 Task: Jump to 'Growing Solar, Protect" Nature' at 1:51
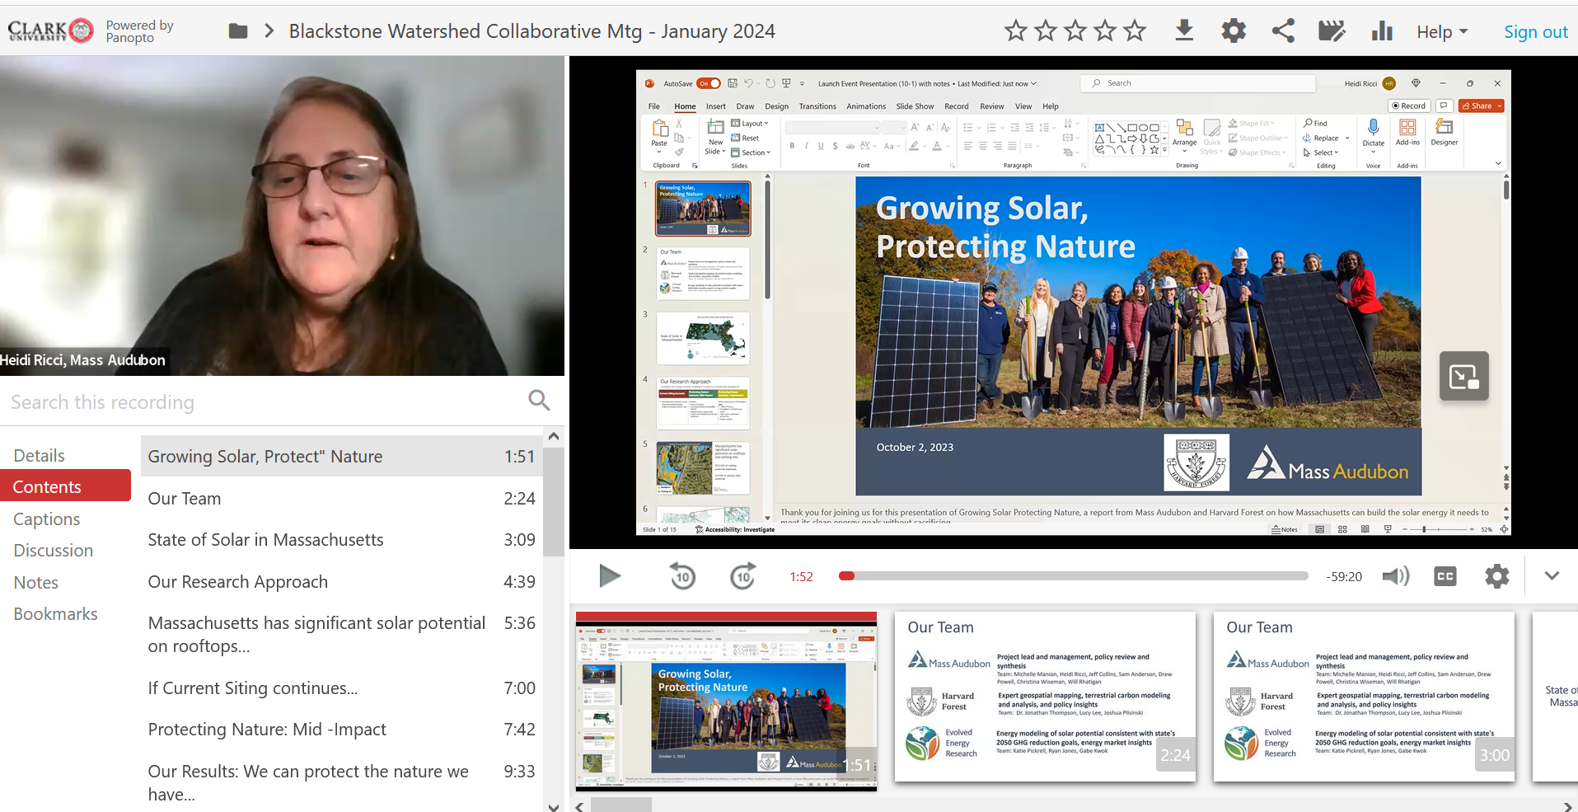click(x=341, y=457)
